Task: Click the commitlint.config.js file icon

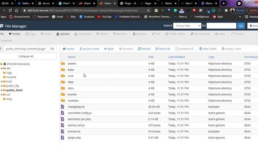Action: coord(62,113)
